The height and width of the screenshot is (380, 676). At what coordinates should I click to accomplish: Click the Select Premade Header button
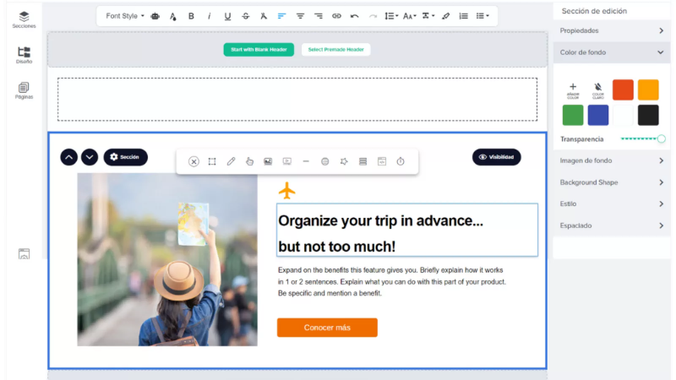pos(336,49)
